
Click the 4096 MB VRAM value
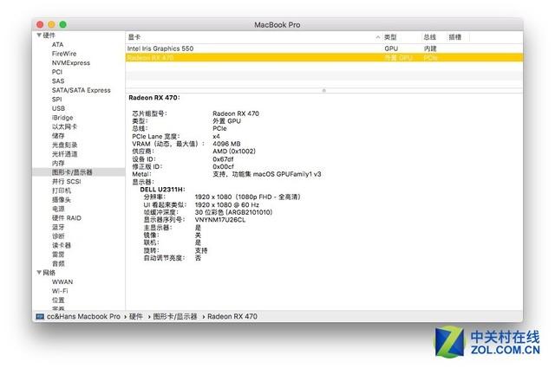(226, 144)
